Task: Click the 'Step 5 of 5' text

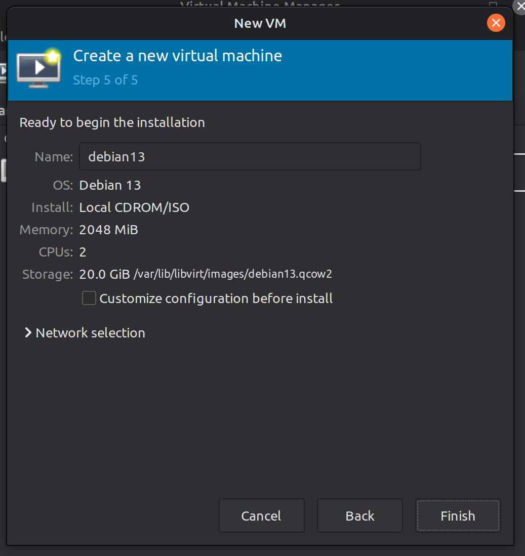Action: (105, 80)
